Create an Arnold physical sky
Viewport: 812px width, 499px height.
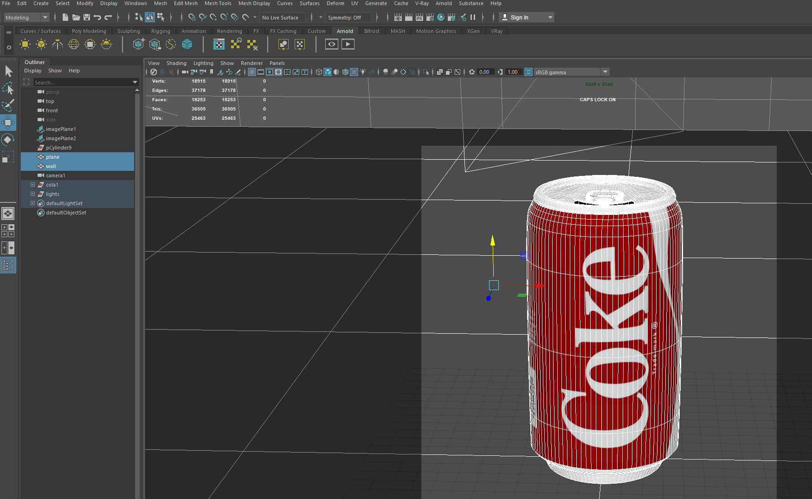106,45
